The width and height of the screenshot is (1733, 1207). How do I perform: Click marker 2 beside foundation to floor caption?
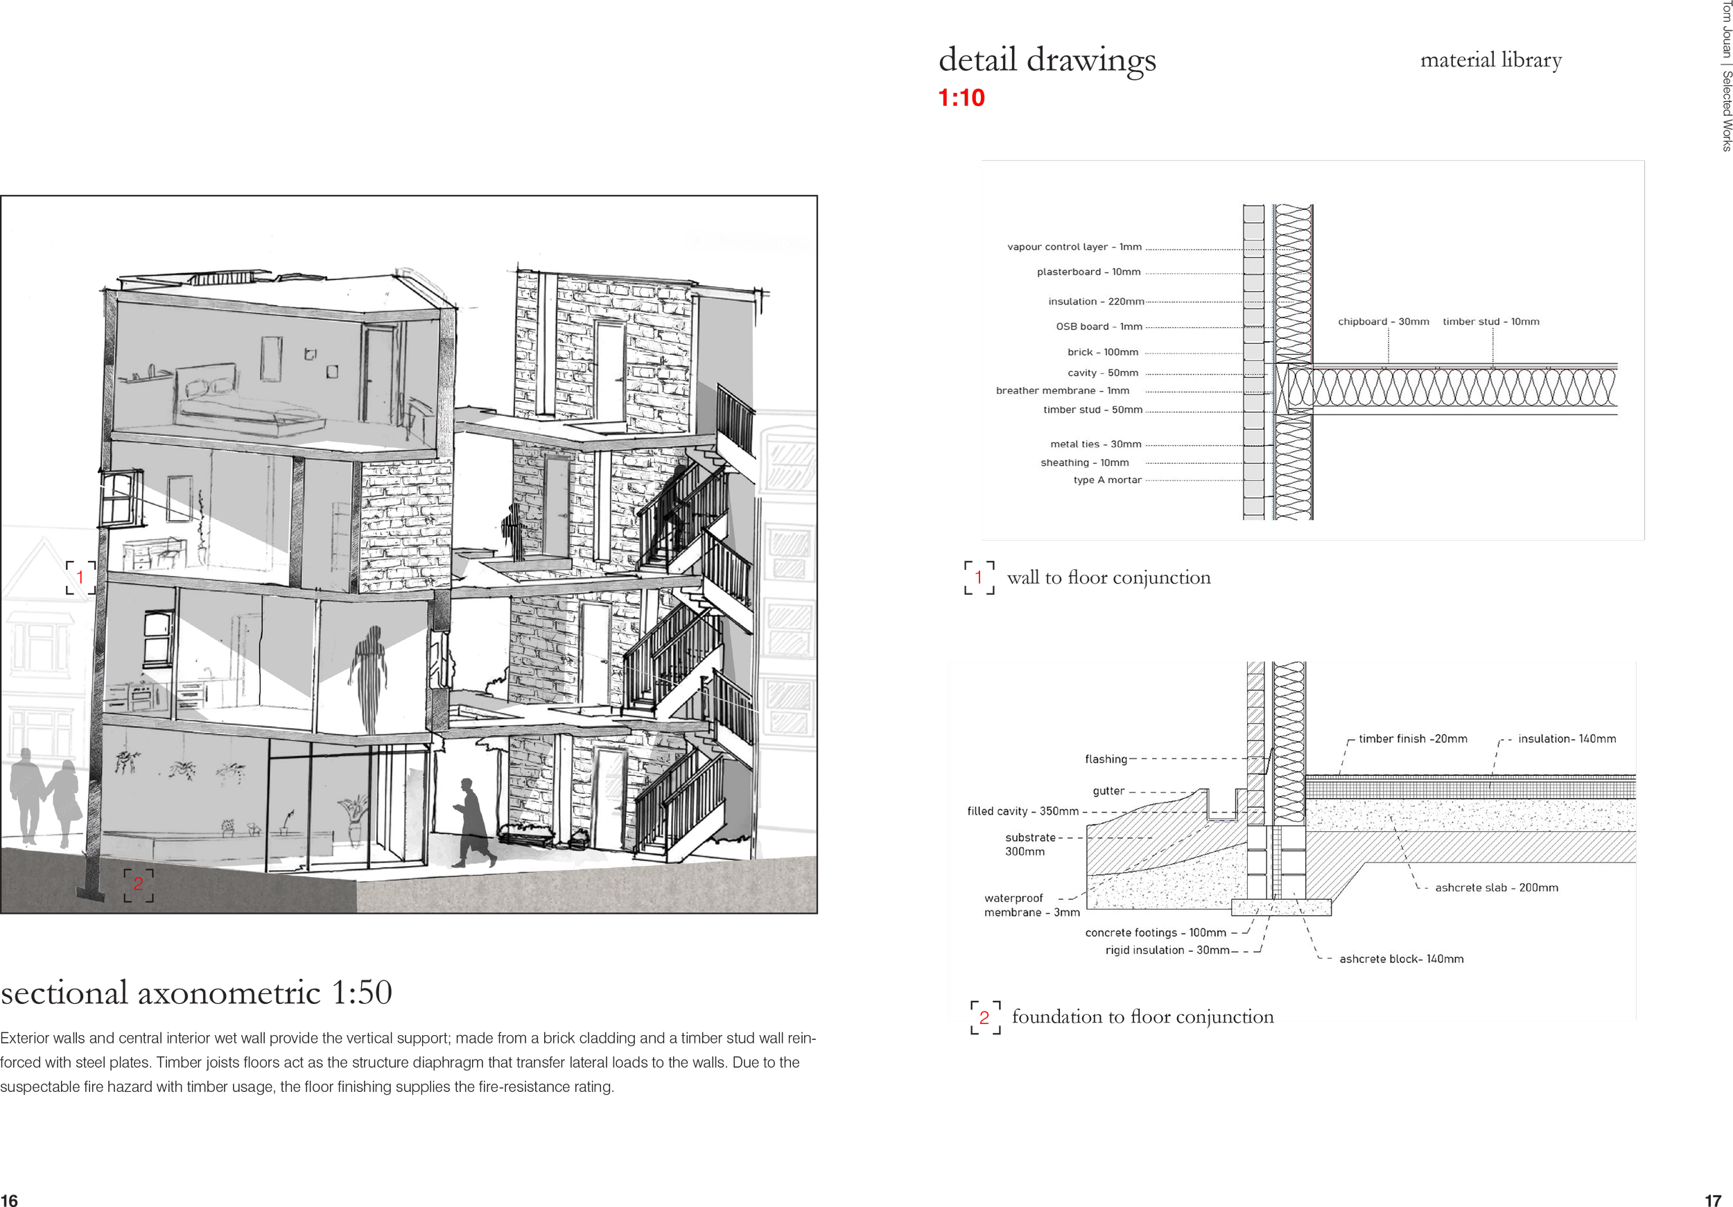tap(985, 1017)
